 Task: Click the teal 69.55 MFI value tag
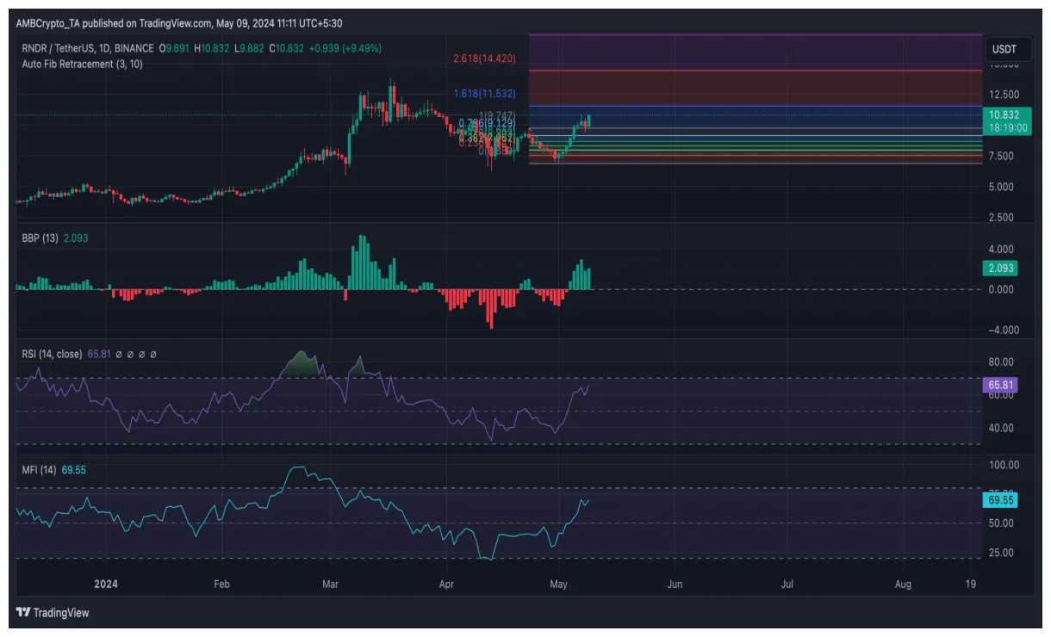(999, 498)
